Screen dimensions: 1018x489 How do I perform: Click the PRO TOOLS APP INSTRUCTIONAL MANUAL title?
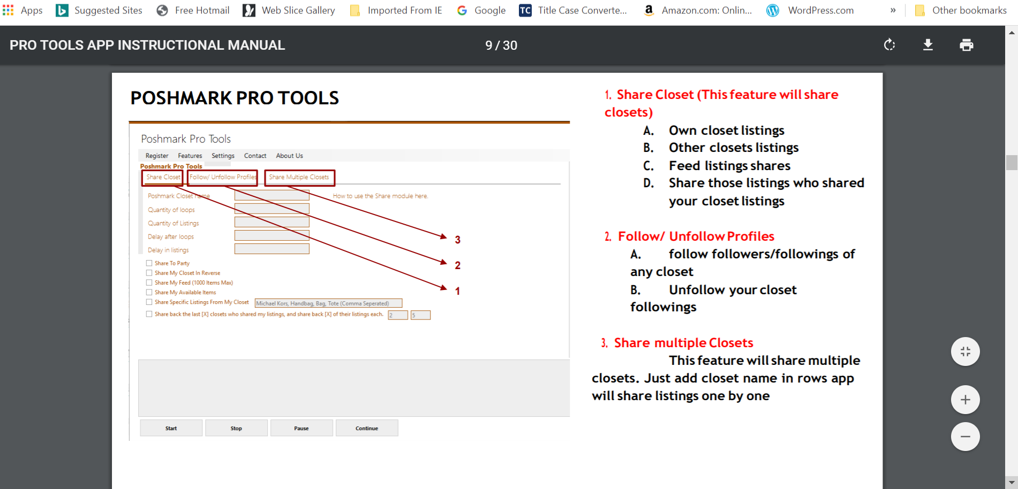click(147, 45)
